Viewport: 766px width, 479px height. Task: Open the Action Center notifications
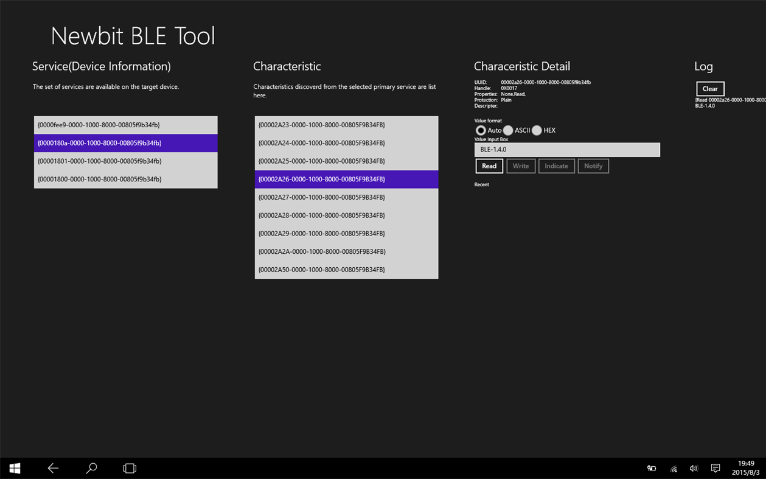(x=715, y=468)
